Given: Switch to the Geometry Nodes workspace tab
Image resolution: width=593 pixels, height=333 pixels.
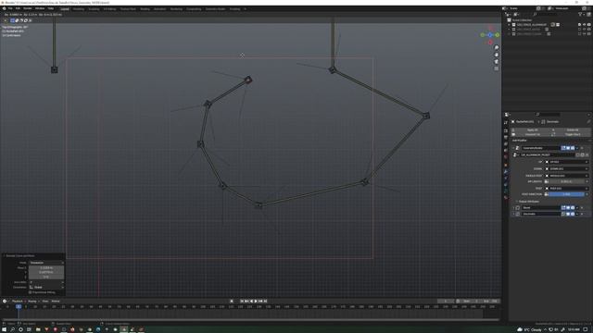Looking at the screenshot, I should (x=215, y=8).
